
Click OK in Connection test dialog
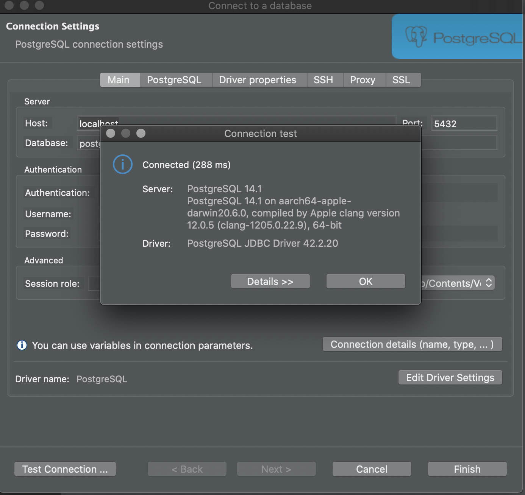pyautogui.click(x=366, y=281)
